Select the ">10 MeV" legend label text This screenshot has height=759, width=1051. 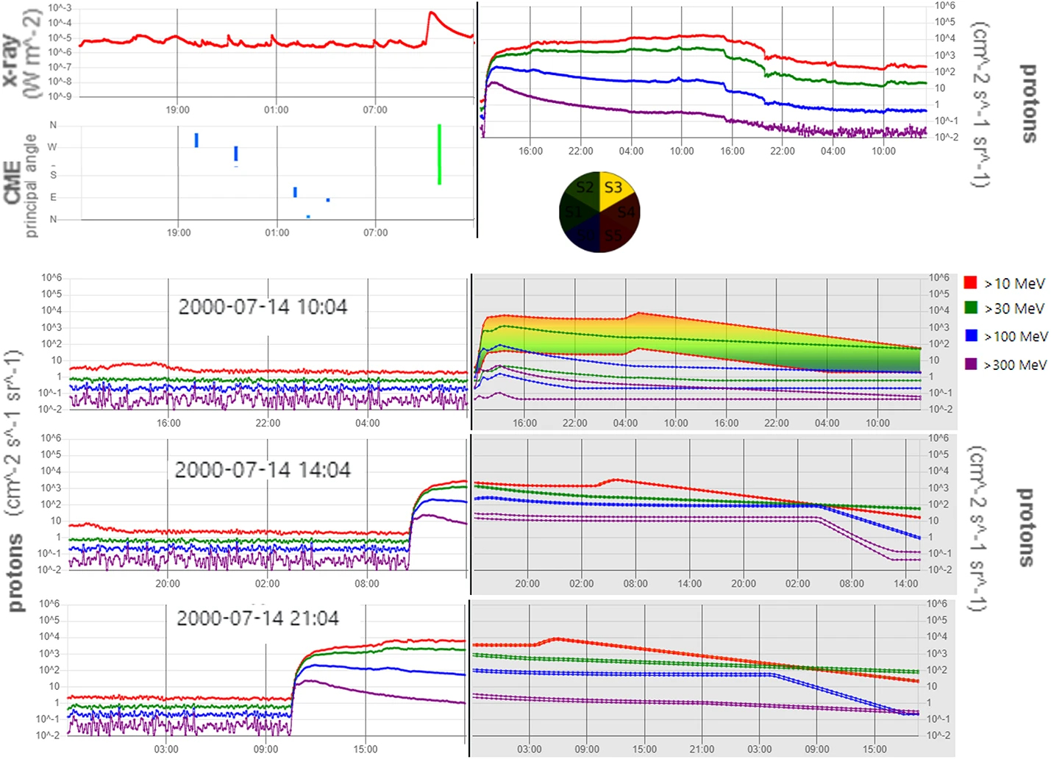[x=1014, y=284]
